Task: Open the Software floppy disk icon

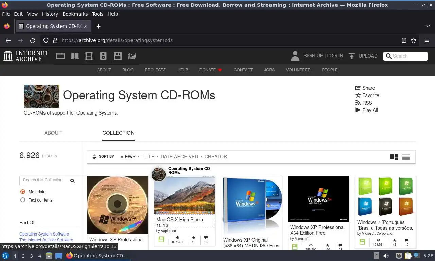Action: [118, 56]
